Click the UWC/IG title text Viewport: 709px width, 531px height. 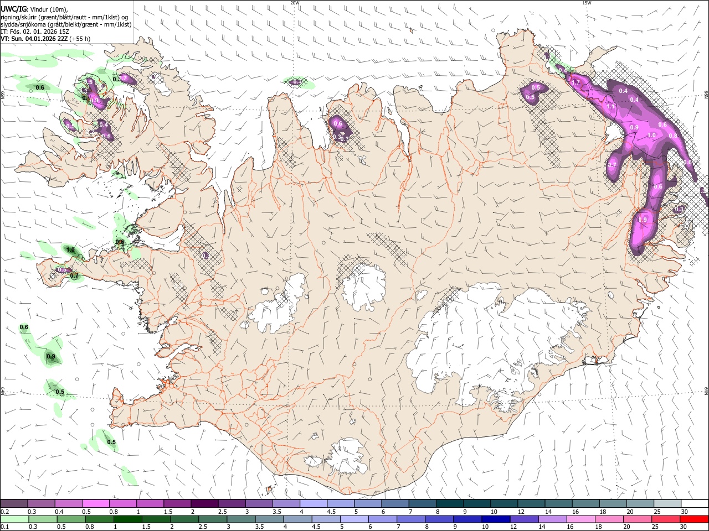tap(13, 8)
